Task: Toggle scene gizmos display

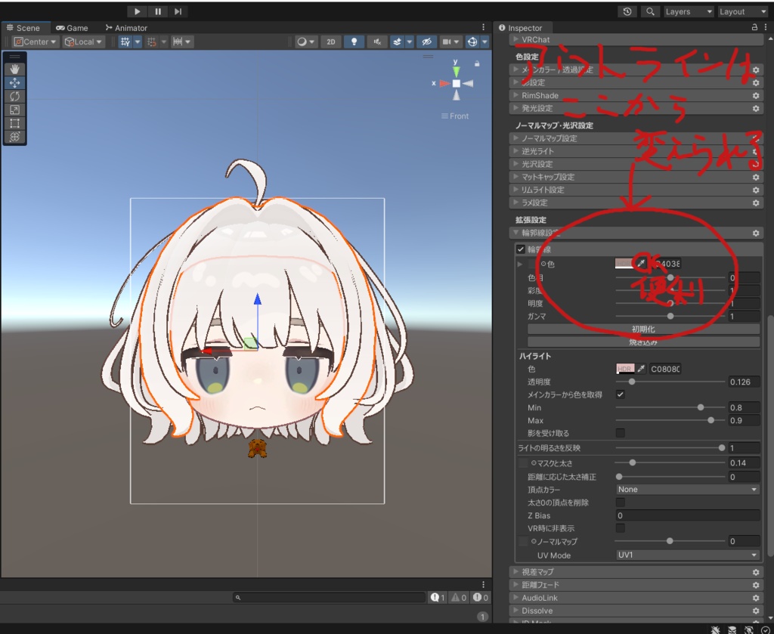Action: tap(472, 42)
